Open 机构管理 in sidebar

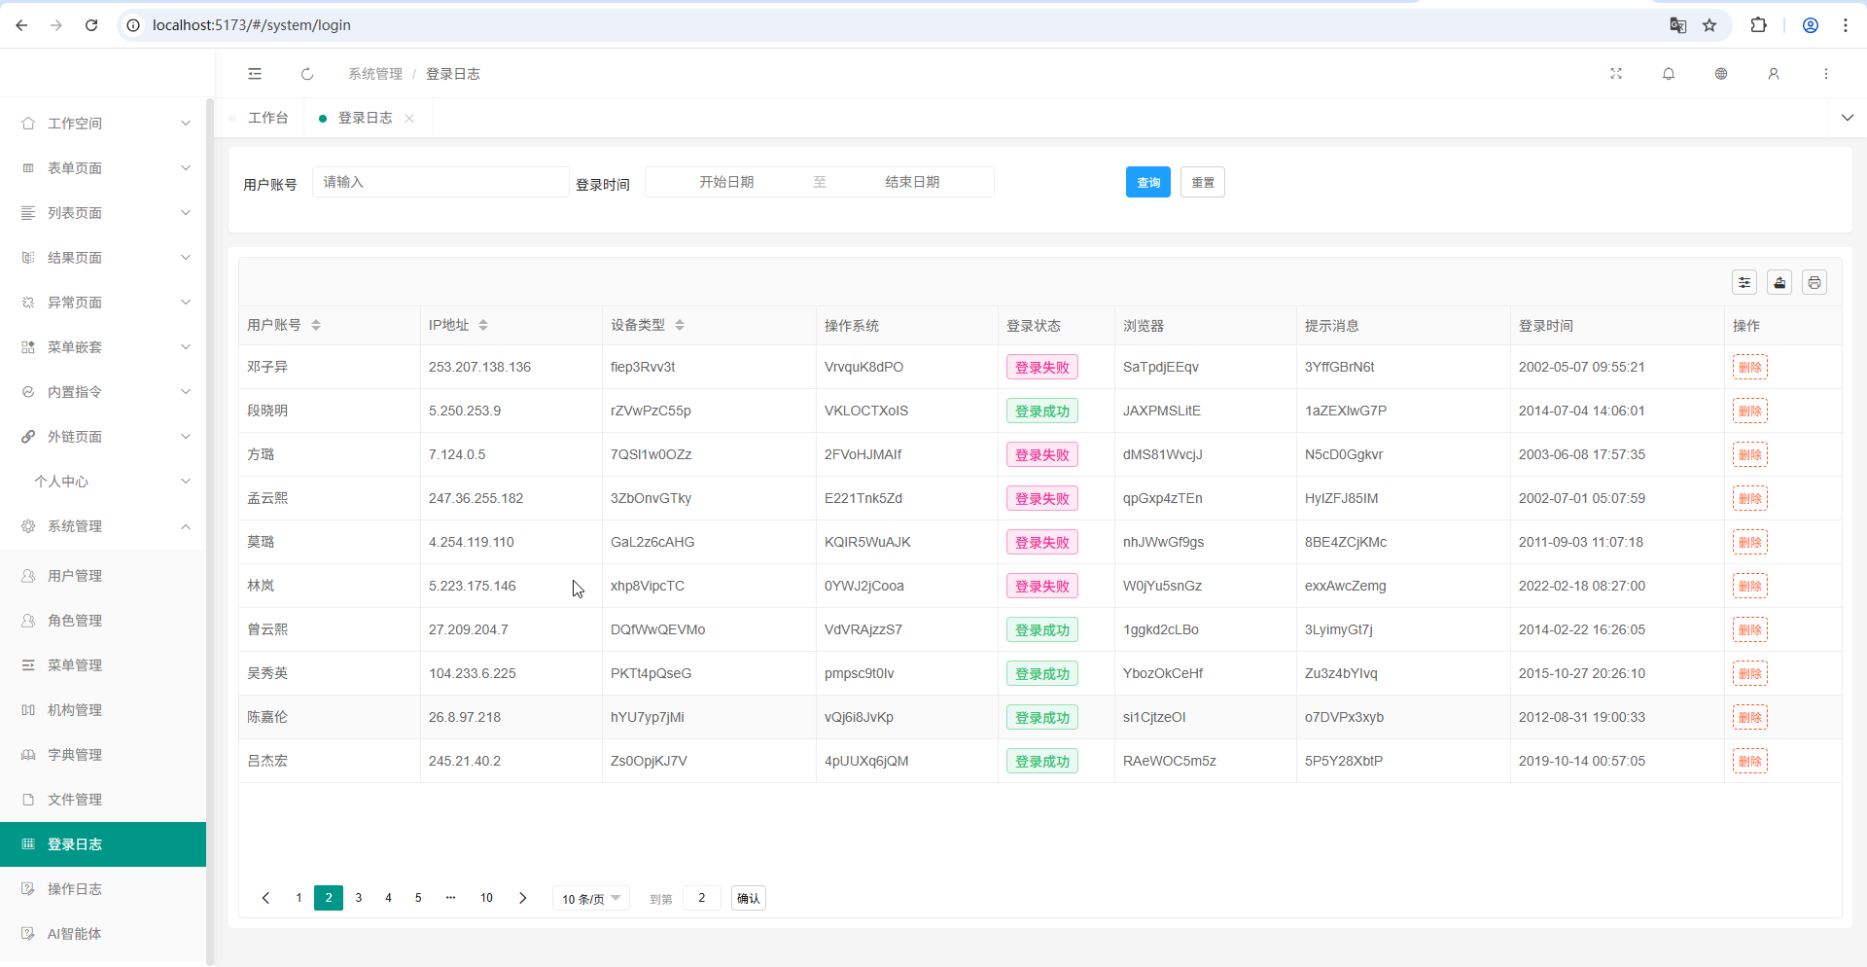pos(103,710)
